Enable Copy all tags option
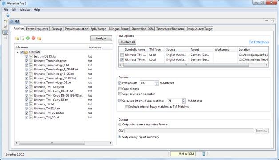Image resolution: width=279 pixels, height=160 pixels. (x=120, y=89)
